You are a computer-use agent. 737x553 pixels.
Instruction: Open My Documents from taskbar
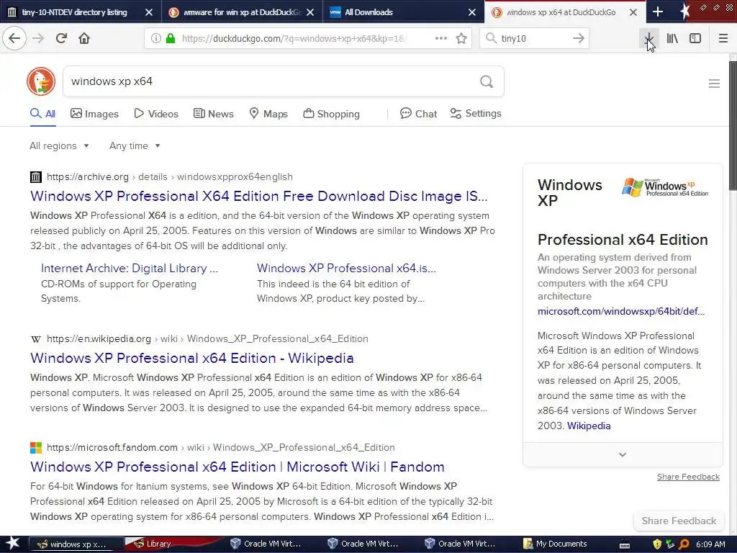(555, 544)
